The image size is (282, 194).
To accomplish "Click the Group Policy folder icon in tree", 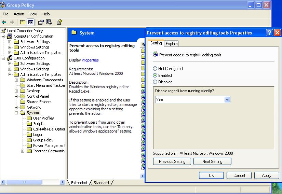I will pos(29,140).
